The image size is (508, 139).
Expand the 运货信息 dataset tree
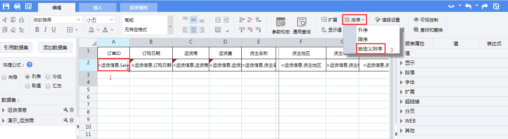(x=4, y=110)
